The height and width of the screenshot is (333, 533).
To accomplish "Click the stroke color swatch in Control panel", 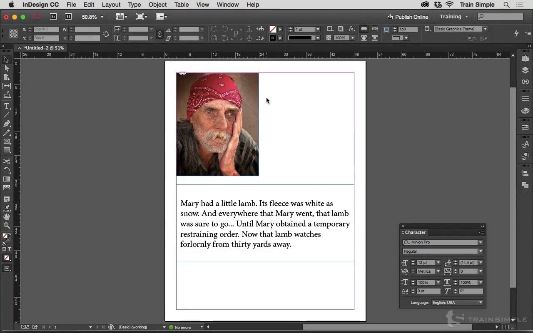I will click(x=273, y=38).
